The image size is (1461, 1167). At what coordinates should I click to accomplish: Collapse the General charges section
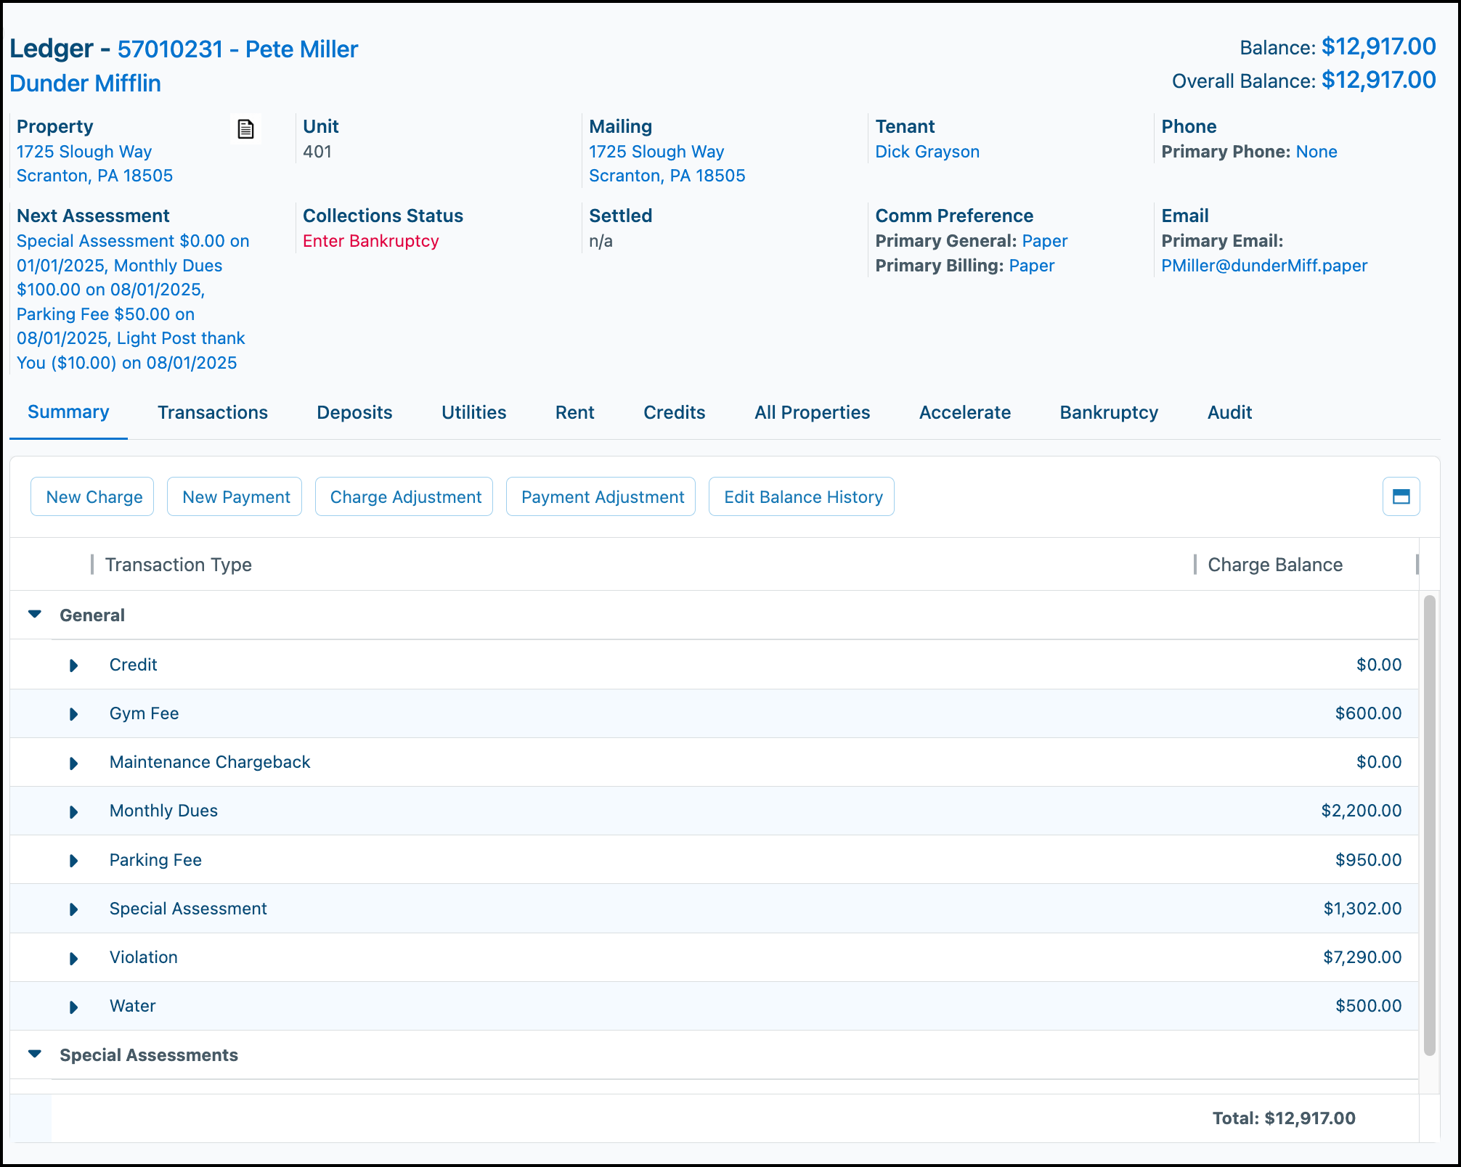pyautogui.click(x=35, y=614)
